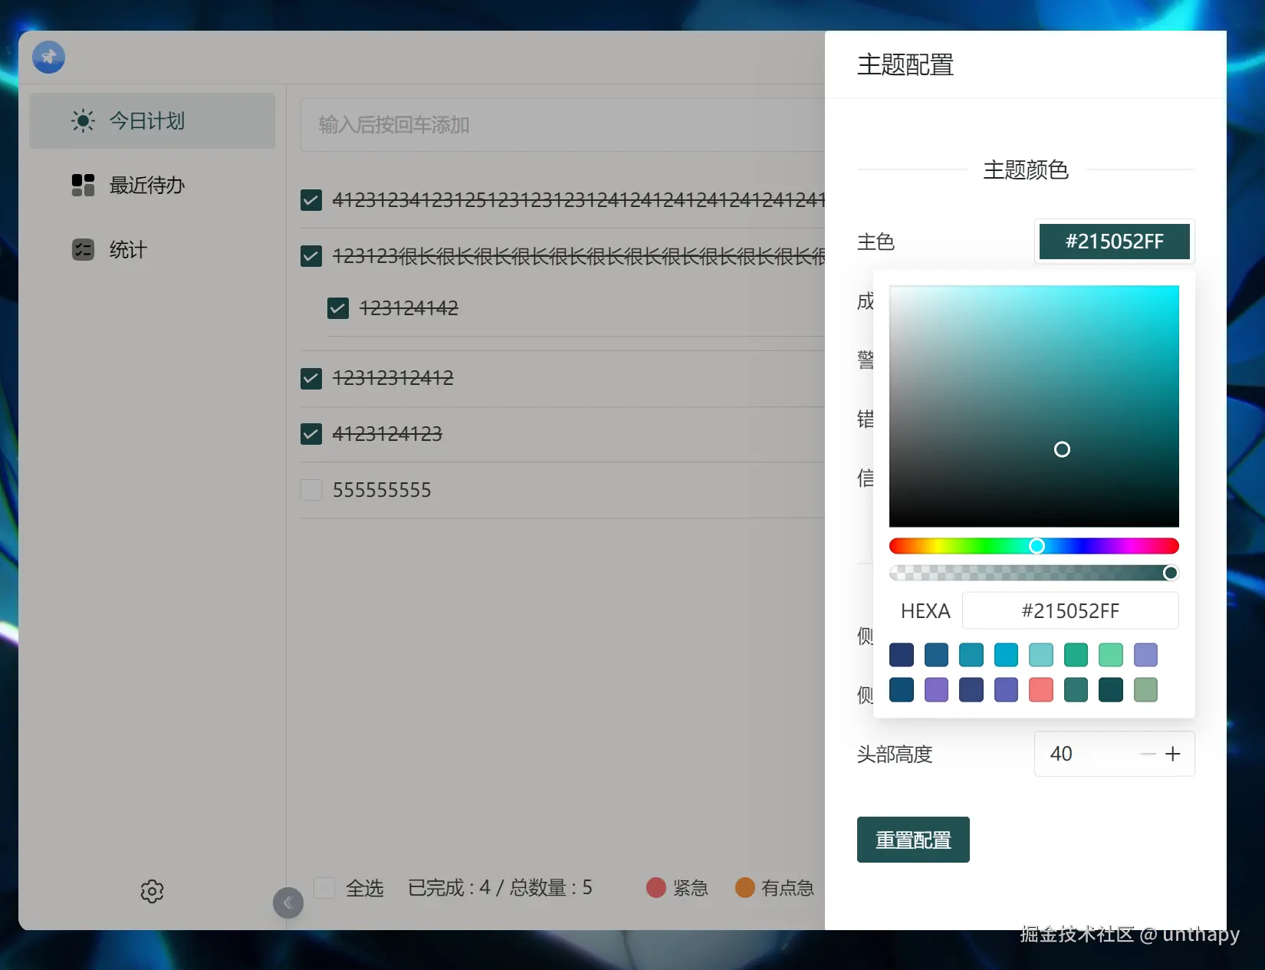Click the 头部高度 label

pyautogui.click(x=895, y=755)
